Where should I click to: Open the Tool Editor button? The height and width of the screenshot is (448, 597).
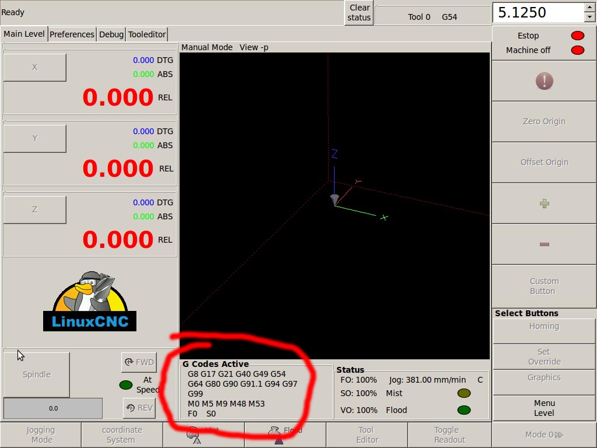pos(367,435)
